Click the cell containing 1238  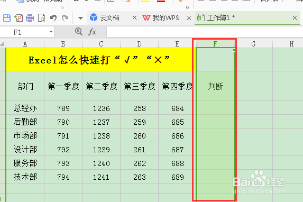pos(101,135)
